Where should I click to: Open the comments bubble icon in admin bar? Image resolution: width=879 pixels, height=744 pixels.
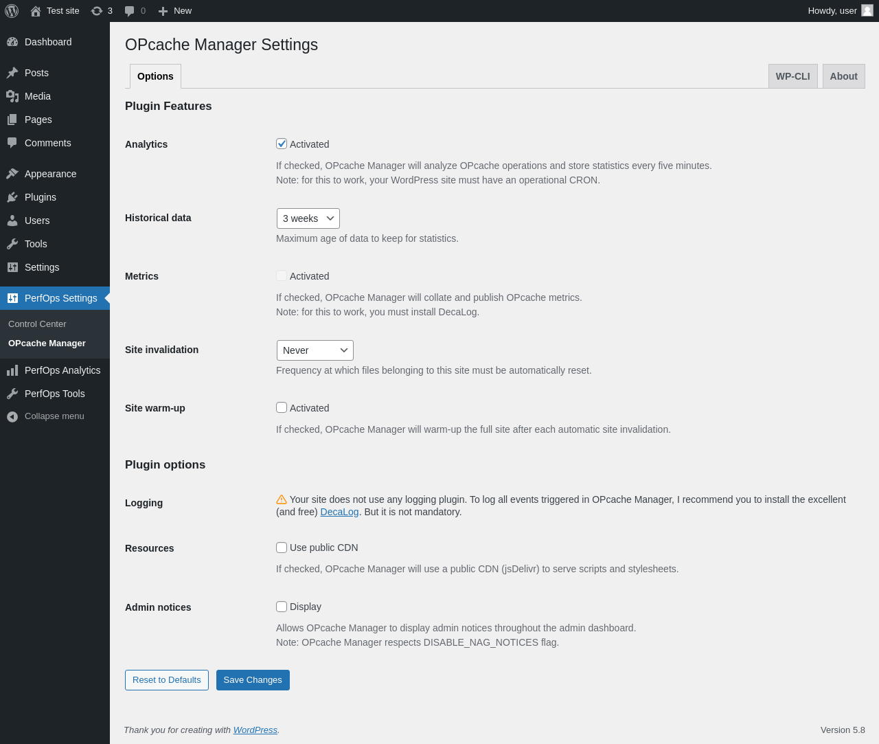tap(130, 11)
